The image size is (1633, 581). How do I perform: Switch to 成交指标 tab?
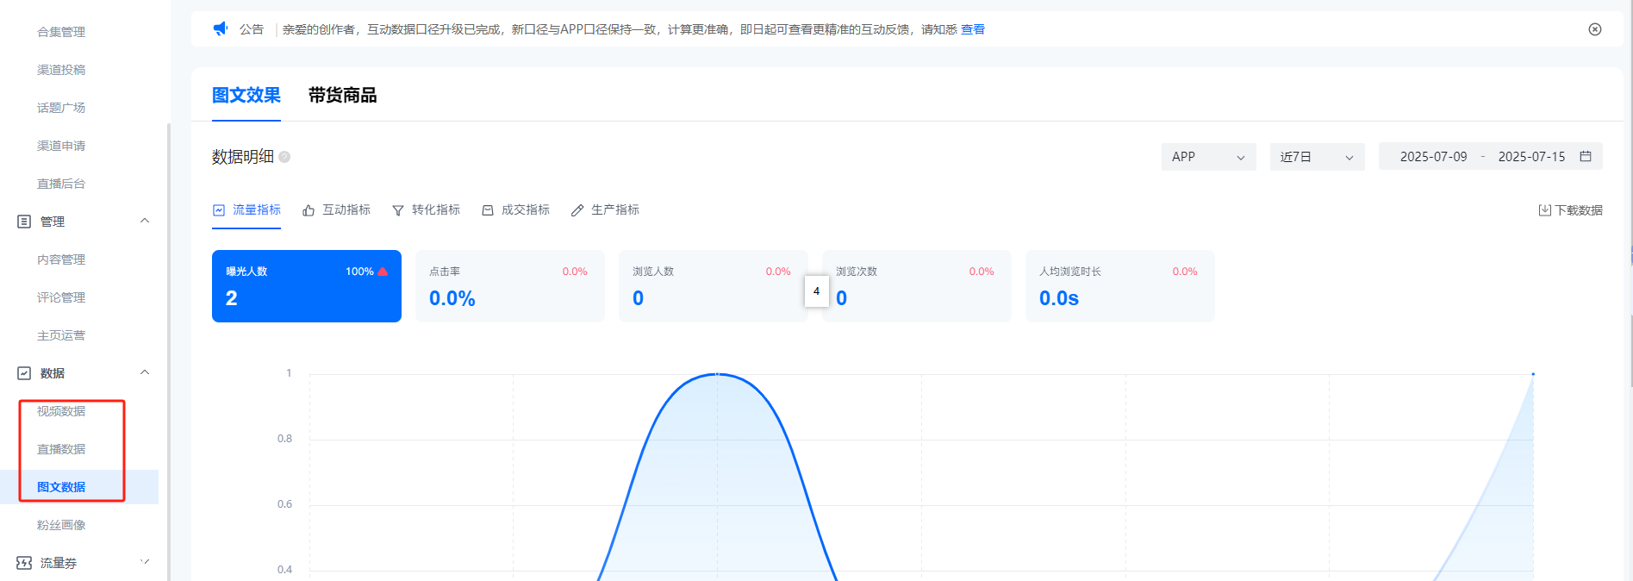(x=516, y=210)
